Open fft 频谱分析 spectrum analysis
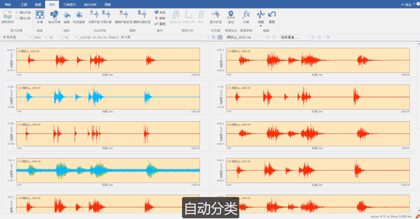Screen dimensions: 420x219 coord(176,17)
